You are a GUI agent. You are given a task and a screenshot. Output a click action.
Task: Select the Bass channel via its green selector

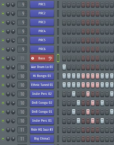[x=58, y=58]
